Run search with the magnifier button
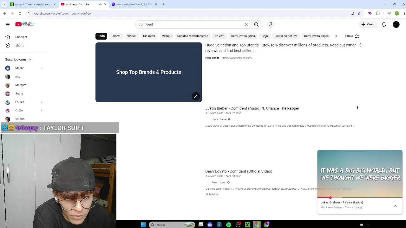 [256, 24]
